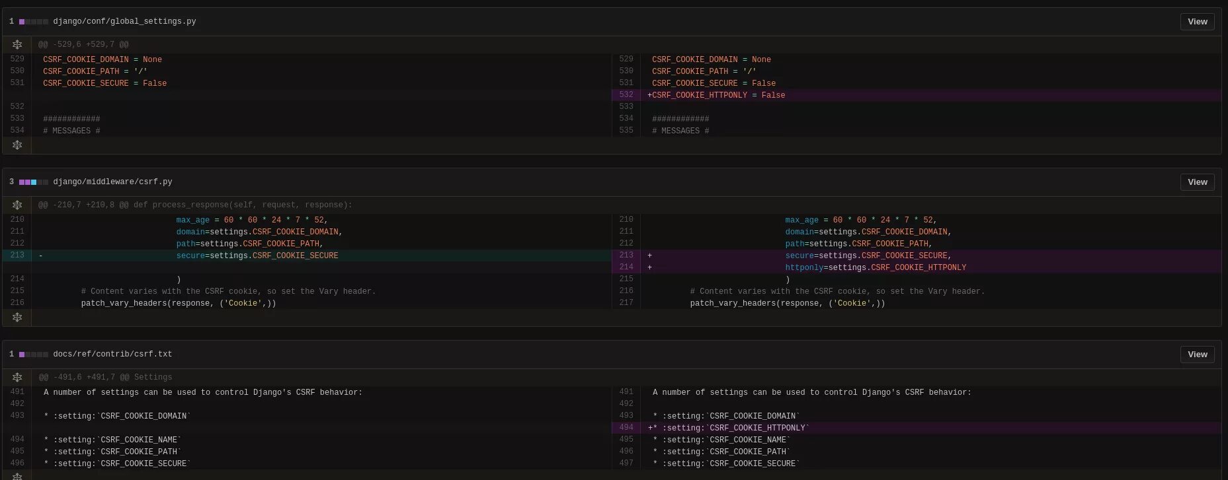The height and width of the screenshot is (480, 1228).
Task: Expand lines below the MESSAGES comment in global_settings.py
Action: point(17,145)
